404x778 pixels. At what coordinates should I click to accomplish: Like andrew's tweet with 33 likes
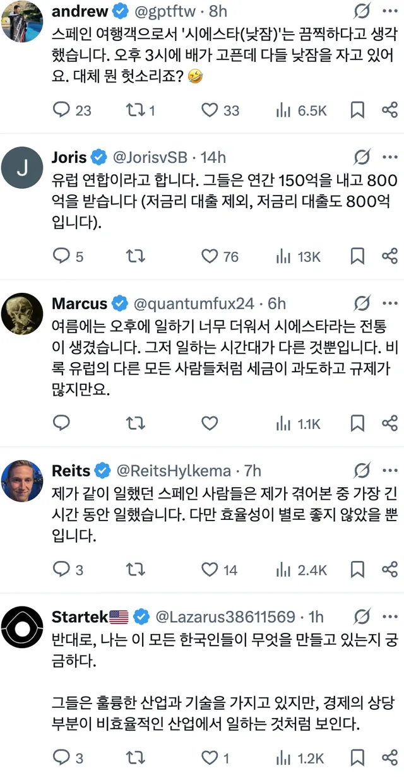[210, 110]
